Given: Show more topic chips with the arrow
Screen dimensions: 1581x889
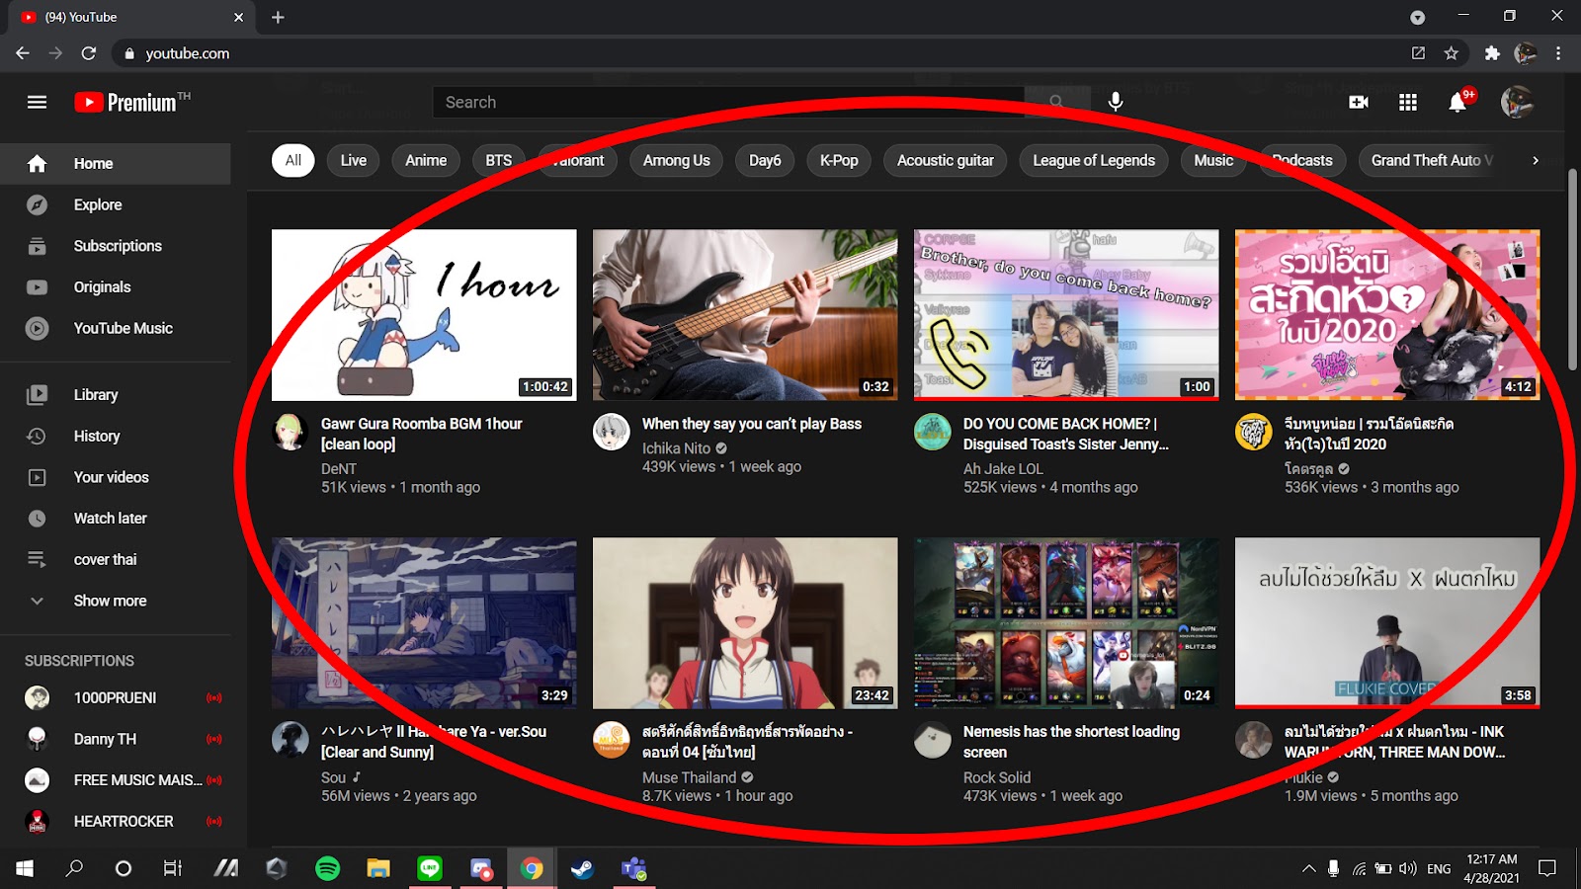Looking at the screenshot, I should [x=1535, y=160].
